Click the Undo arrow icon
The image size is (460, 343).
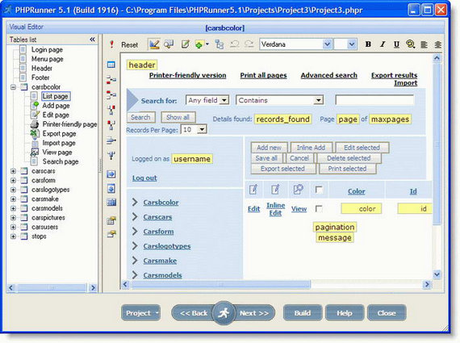(234, 44)
